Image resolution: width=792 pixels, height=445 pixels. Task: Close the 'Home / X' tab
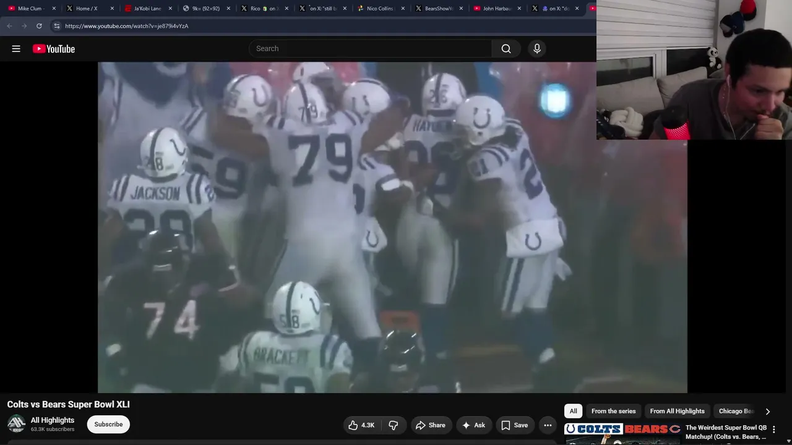[x=112, y=9]
